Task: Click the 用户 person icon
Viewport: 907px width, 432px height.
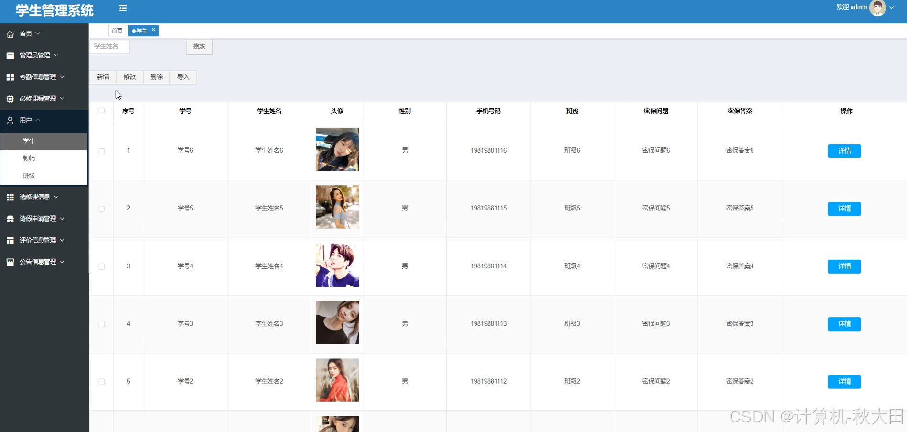Action: [x=10, y=121]
